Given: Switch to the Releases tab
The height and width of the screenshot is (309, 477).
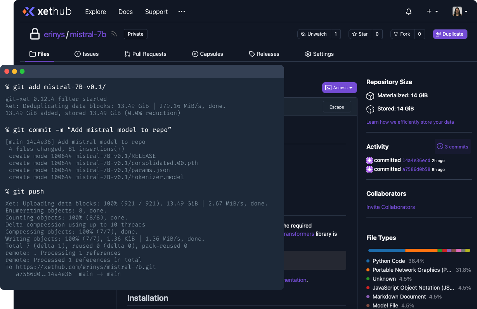Looking at the screenshot, I should [x=264, y=54].
